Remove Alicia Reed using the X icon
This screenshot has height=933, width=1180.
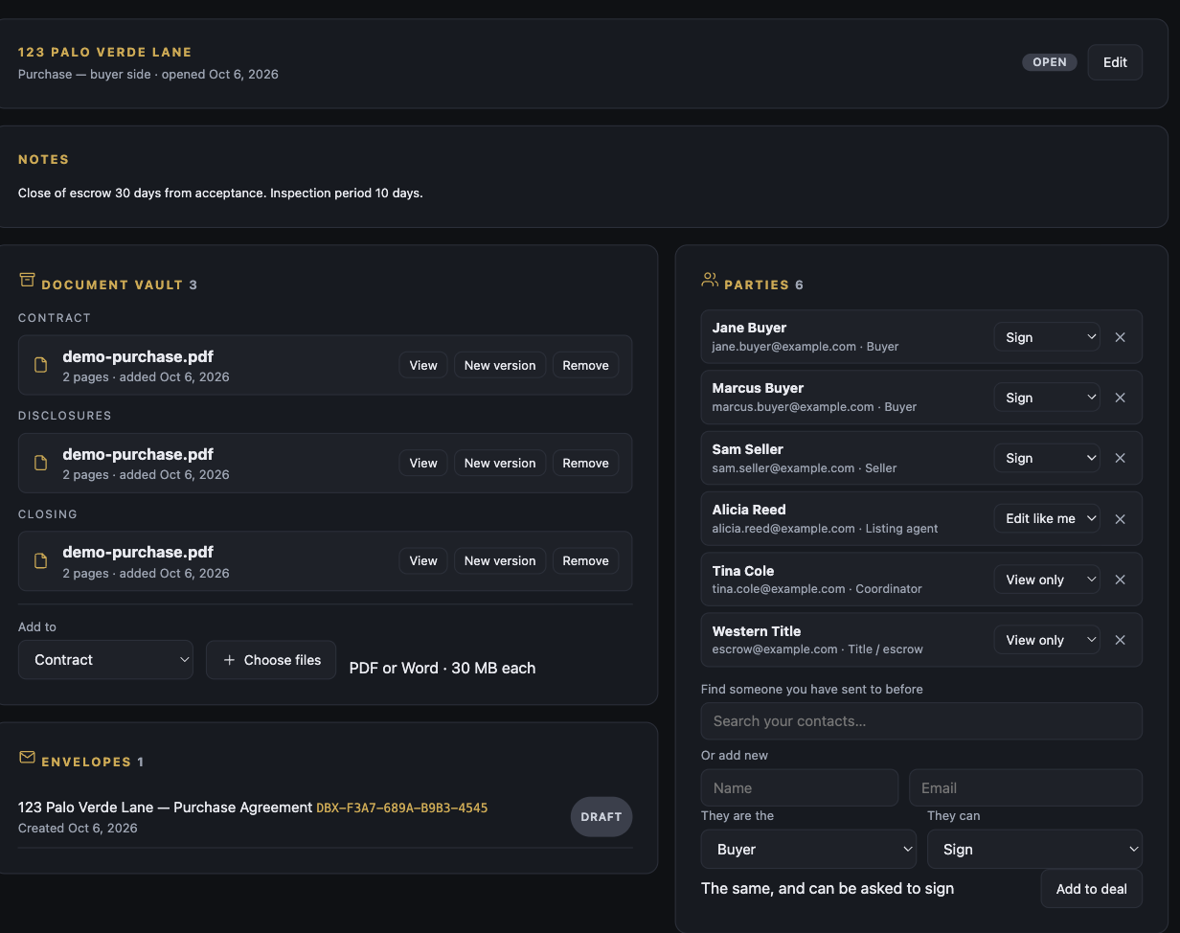tap(1120, 519)
